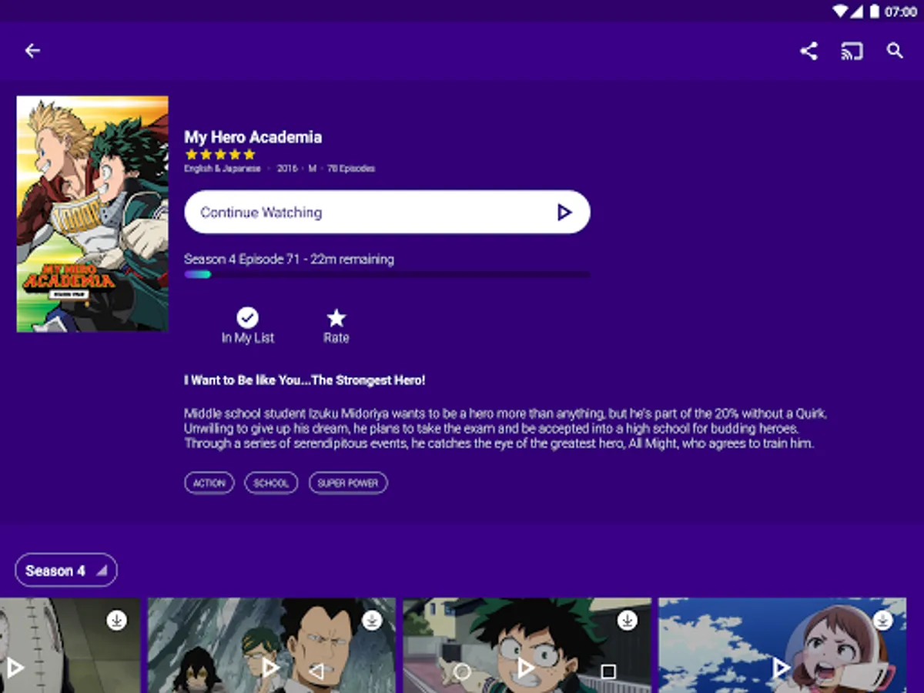Download the episode with the black-haired man
Viewport: 924px width, 693px height.
coord(372,620)
